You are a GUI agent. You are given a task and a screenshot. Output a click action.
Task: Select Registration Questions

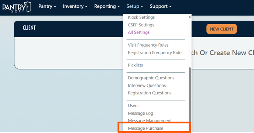point(150,93)
